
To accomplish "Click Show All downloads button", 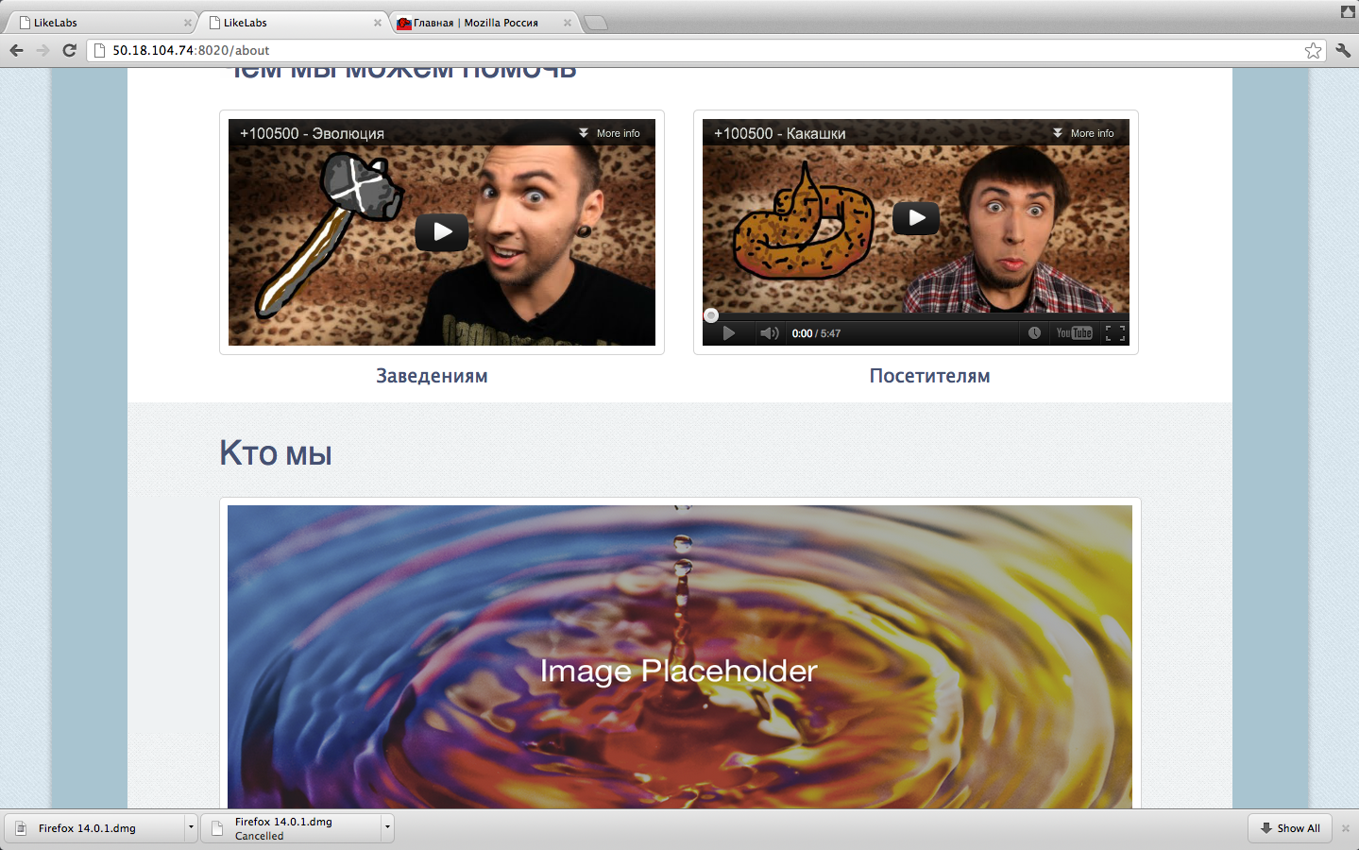I will point(1290,828).
